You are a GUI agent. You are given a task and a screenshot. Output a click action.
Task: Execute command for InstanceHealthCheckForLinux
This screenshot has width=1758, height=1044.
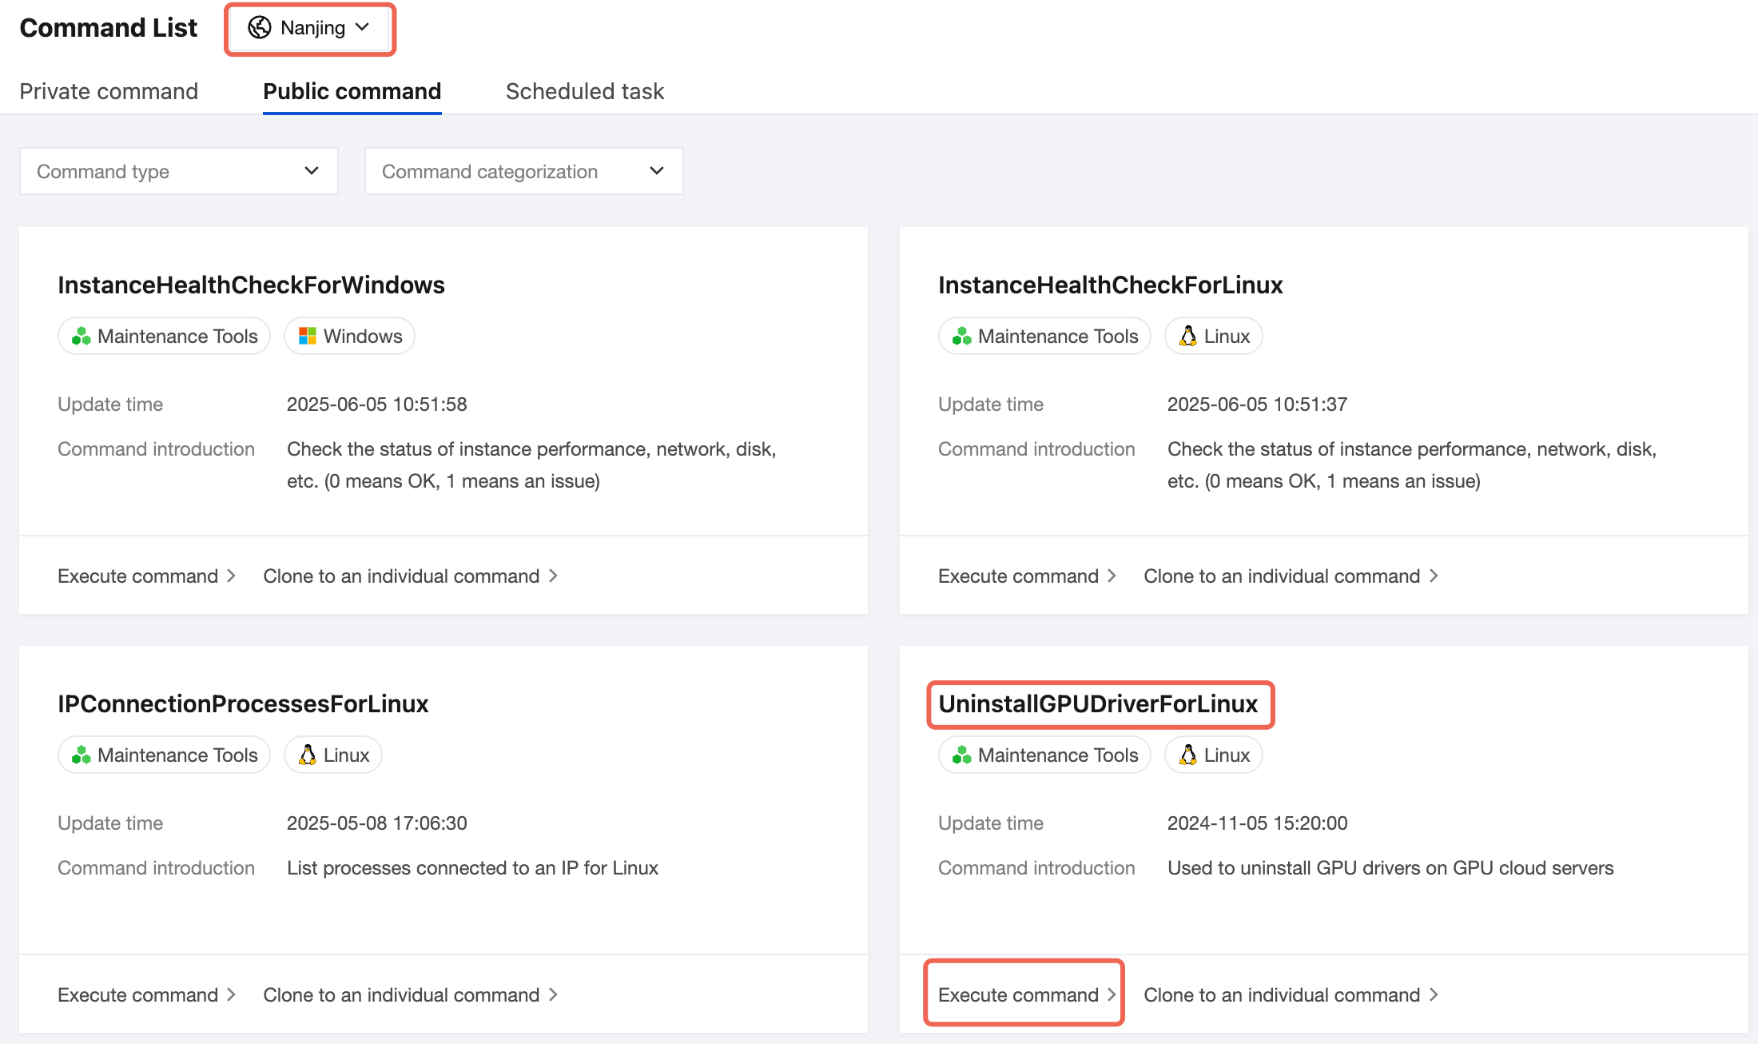tap(1026, 576)
